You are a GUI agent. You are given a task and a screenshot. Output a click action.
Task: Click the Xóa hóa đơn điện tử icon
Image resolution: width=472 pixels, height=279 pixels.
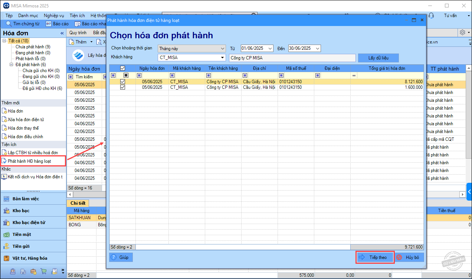(4, 120)
